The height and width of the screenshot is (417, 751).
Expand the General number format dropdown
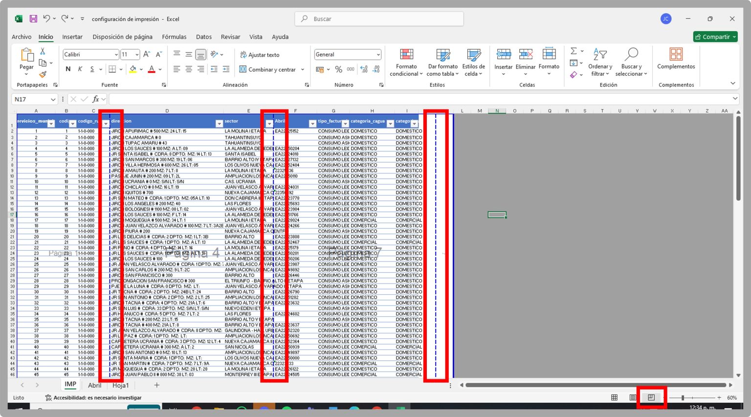(x=380, y=54)
